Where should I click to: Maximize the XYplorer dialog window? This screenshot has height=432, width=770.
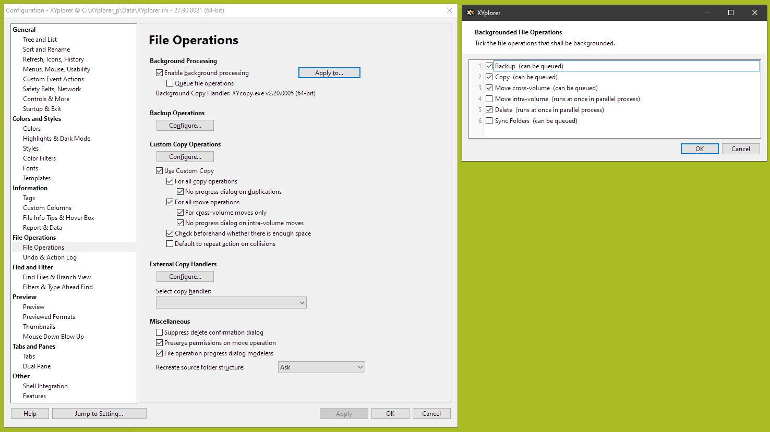click(730, 13)
